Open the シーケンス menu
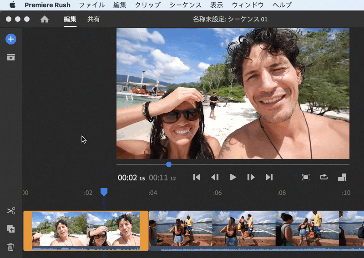The height and width of the screenshot is (258, 364). tap(185, 5)
